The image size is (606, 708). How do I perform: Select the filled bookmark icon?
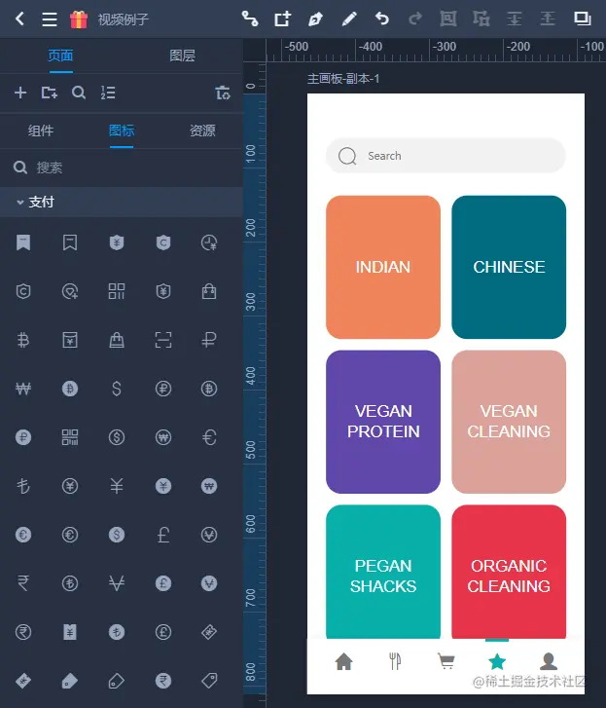[x=23, y=242]
